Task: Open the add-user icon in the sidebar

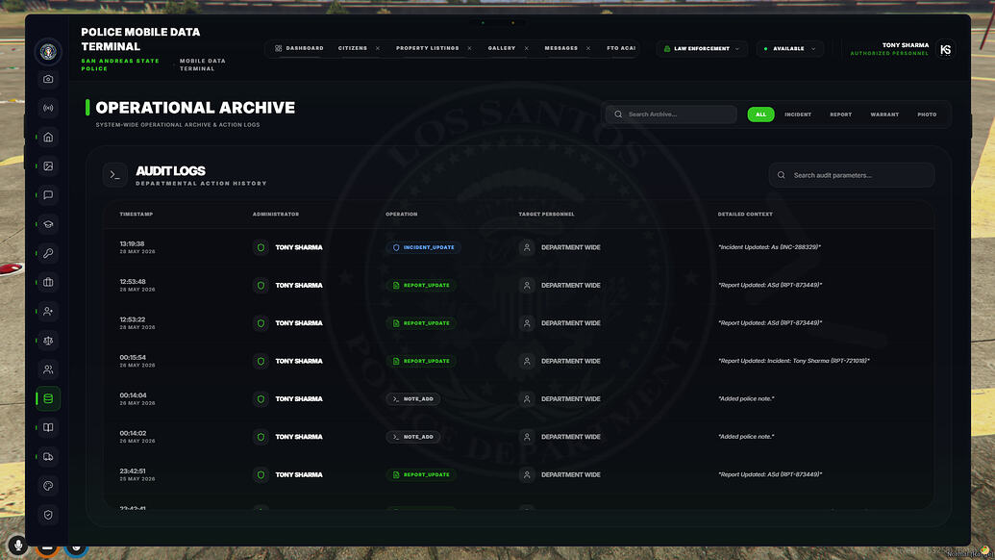Action: coord(48,311)
